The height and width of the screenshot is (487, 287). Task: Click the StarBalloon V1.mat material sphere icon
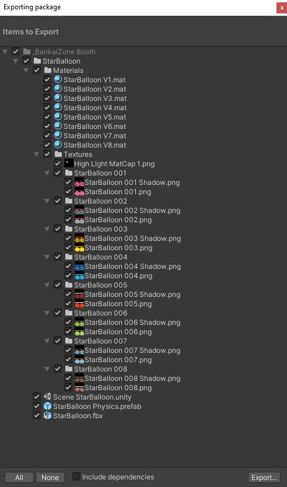58,79
